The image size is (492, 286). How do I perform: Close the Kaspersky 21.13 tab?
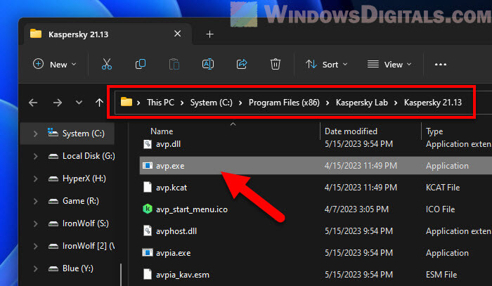click(178, 34)
